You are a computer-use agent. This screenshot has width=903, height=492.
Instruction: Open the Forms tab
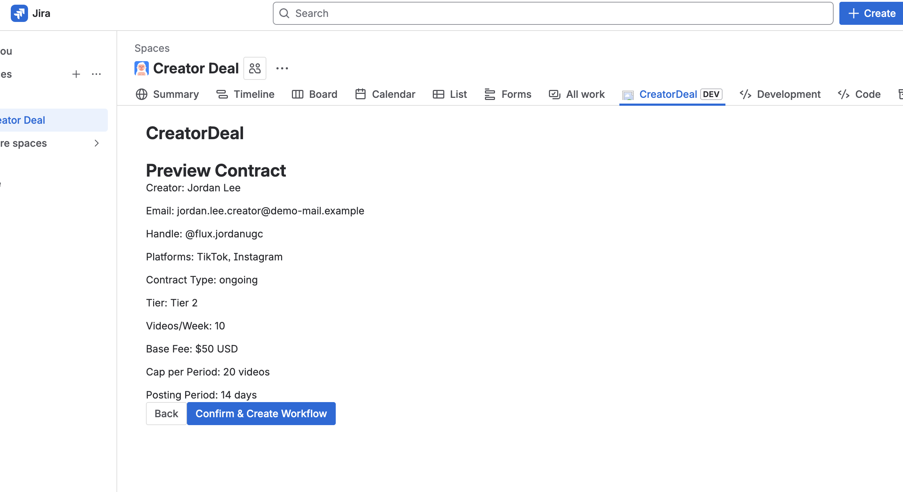(508, 94)
